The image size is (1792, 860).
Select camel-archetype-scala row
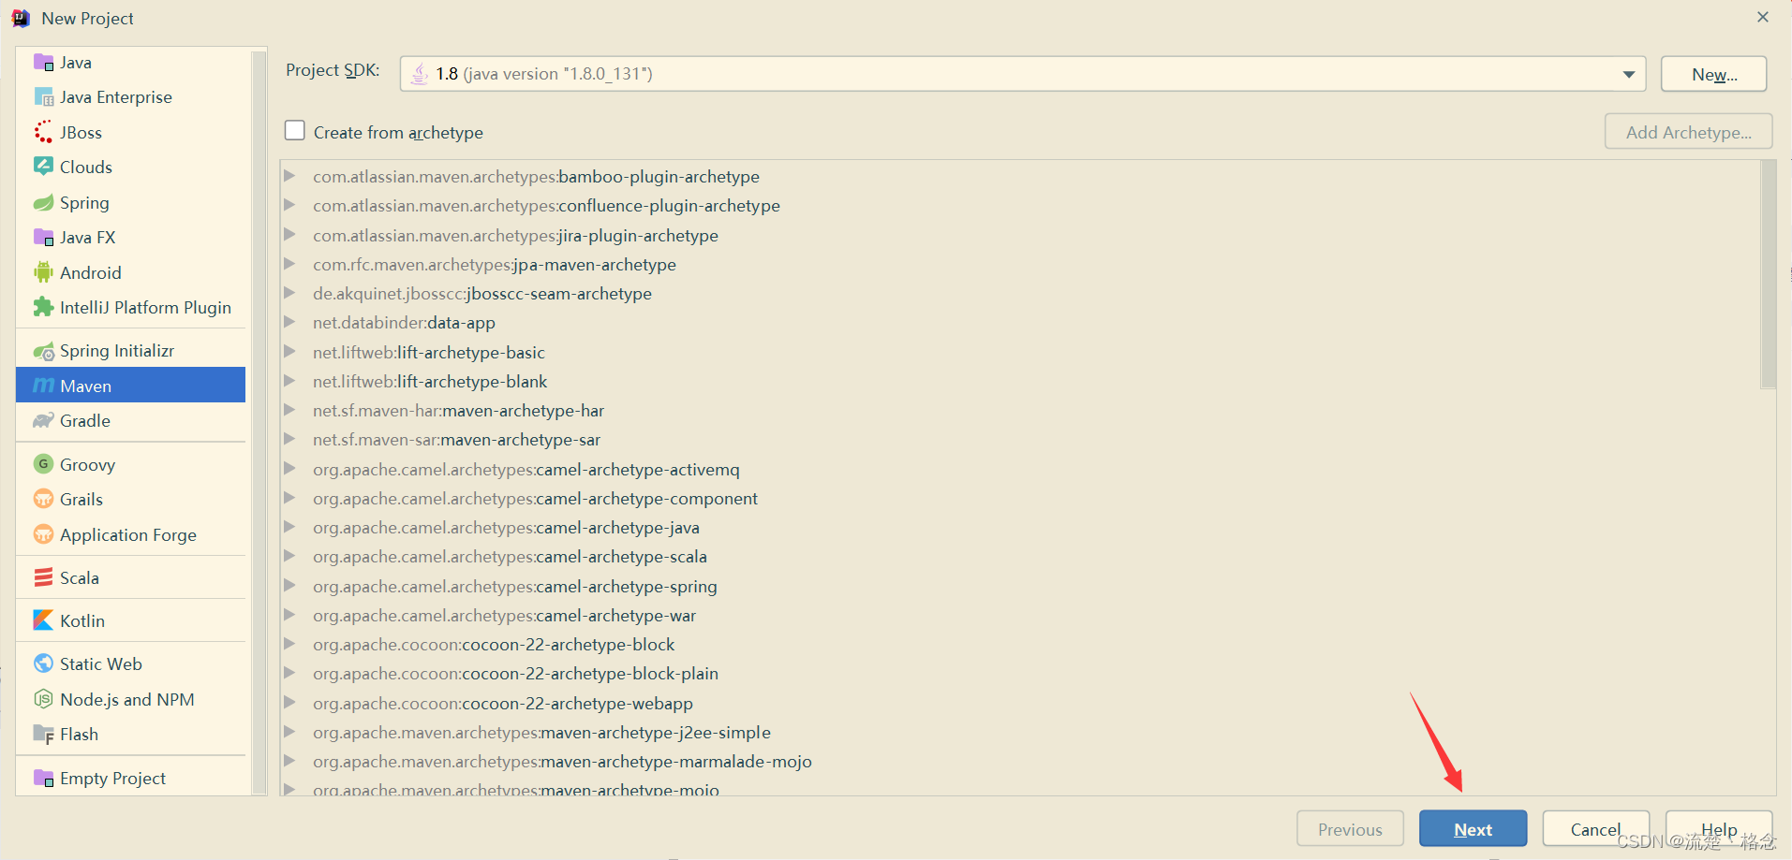coord(1021,556)
